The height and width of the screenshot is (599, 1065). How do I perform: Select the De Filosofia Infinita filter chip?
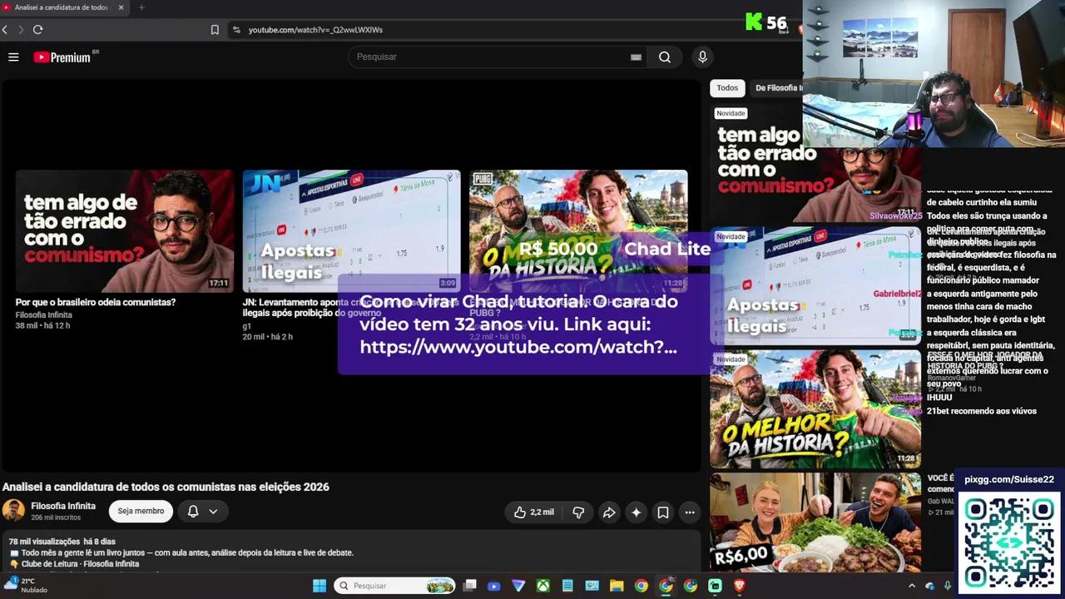[x=777, y=87]
